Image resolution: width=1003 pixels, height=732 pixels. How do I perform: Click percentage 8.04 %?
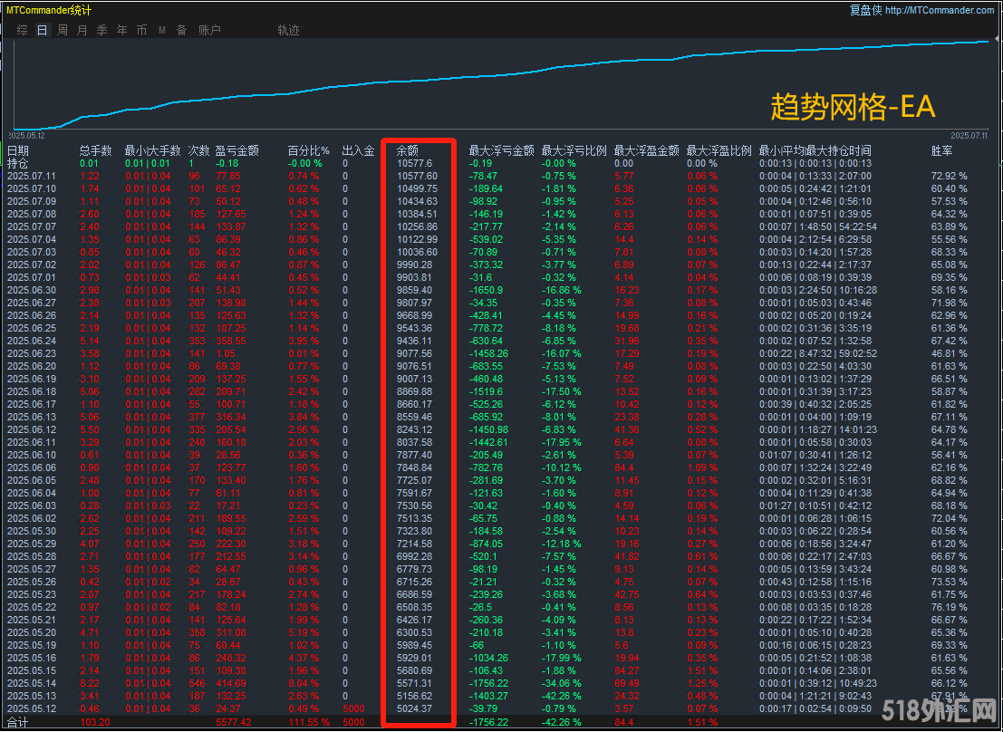pyautogui.click(x=304, y=683)
